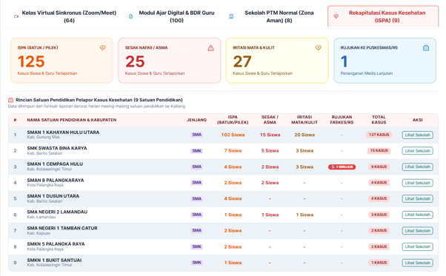Screen dimensions: 446x276
Task: Click the Kab. Gunung Mas subtitle
Action: [43, 137]
